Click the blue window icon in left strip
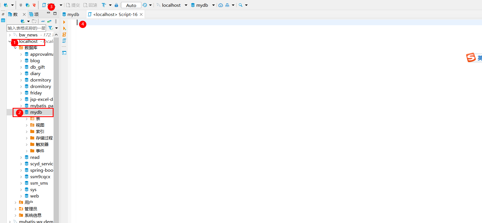This screenshot has height=223, width=482. click(3, 20)
